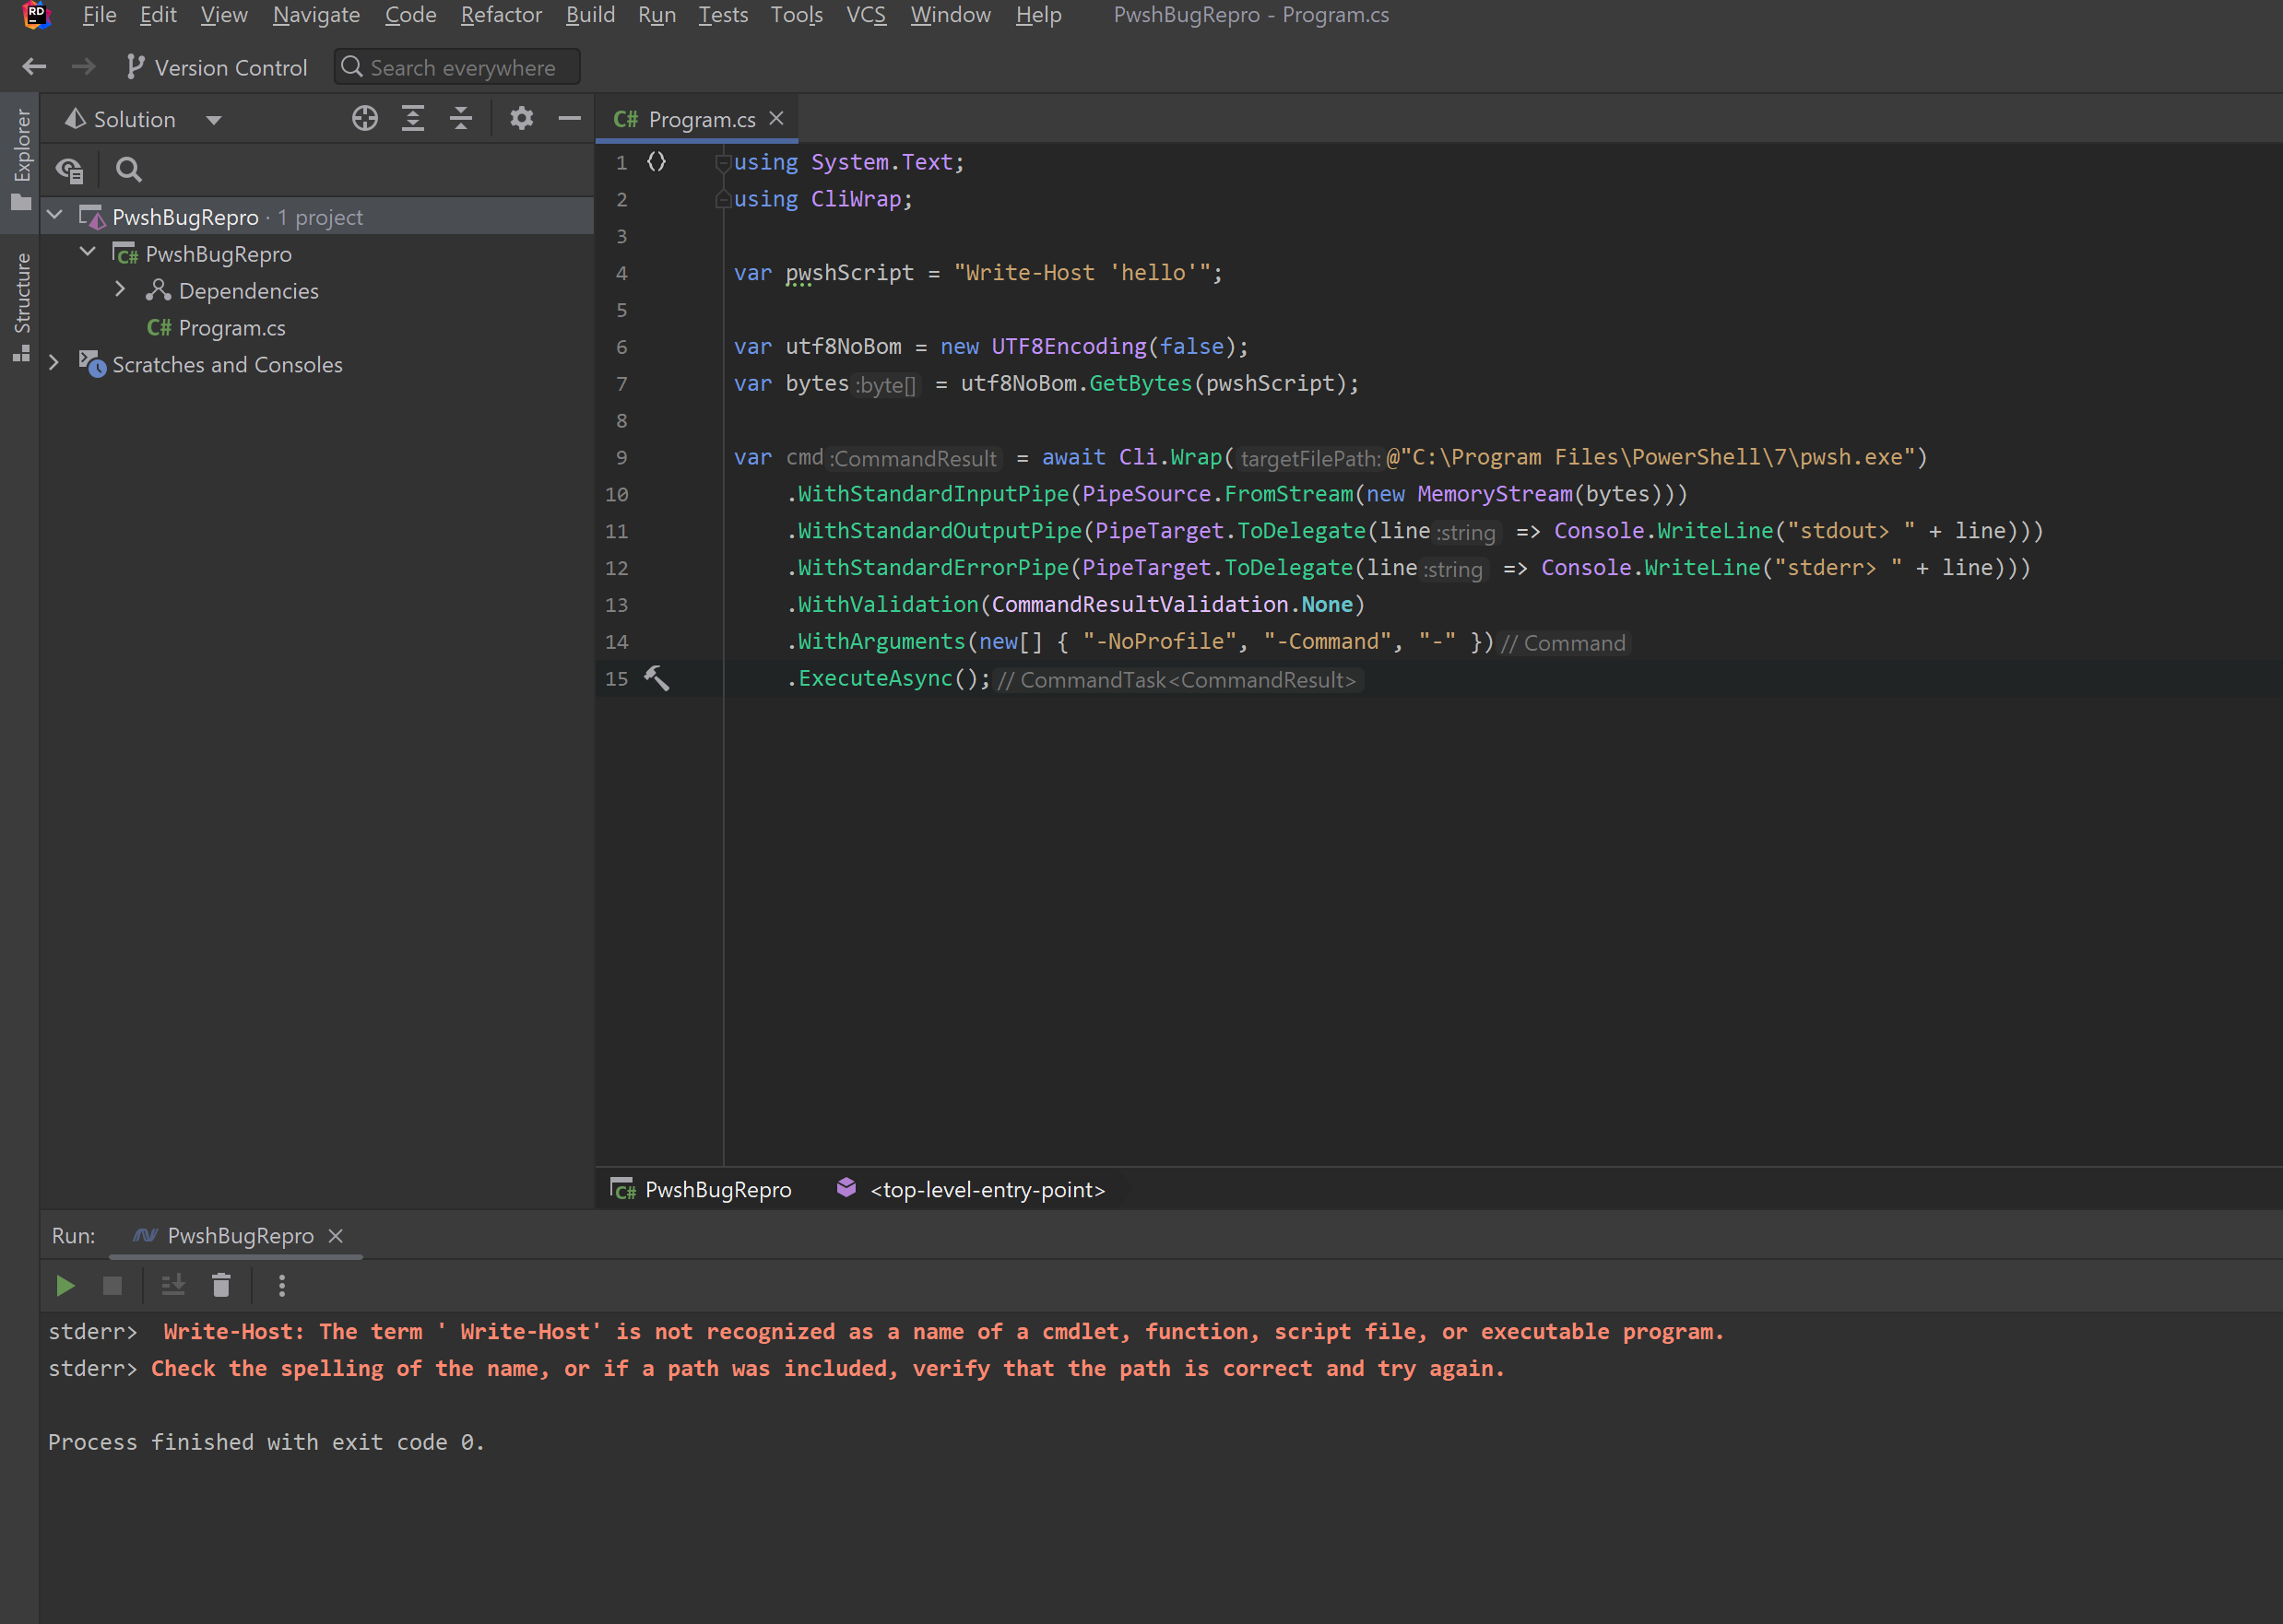
Task: Open Version Control popup
Action: coord(216,67)
